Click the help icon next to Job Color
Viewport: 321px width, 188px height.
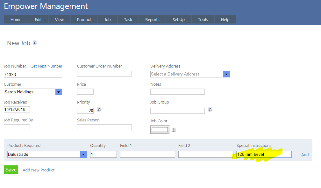pyautogui.click(x=174, y=130)
